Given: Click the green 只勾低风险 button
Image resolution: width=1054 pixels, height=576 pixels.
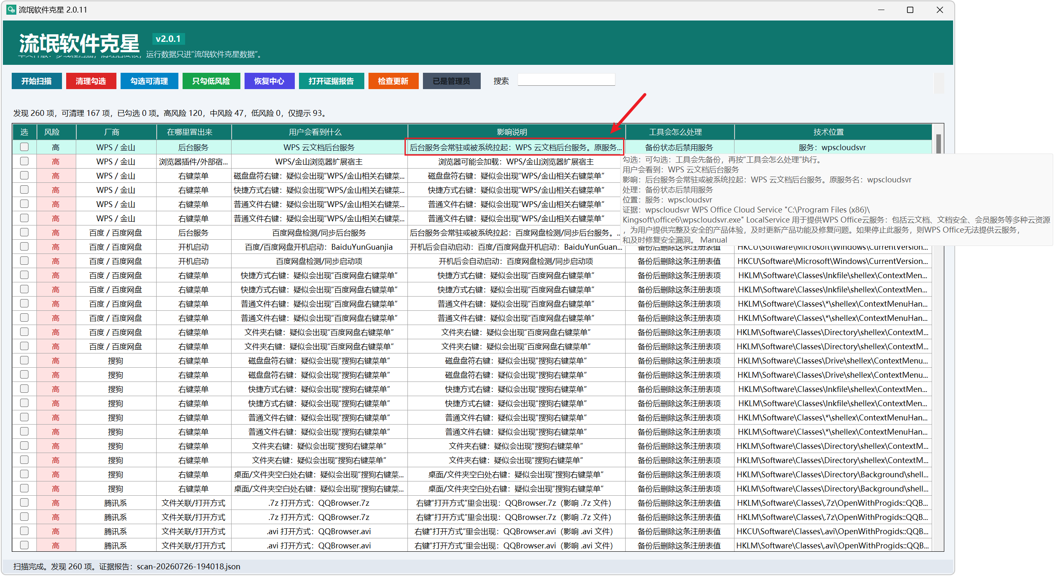Looking at the screenshot, I should pos(211,81).
